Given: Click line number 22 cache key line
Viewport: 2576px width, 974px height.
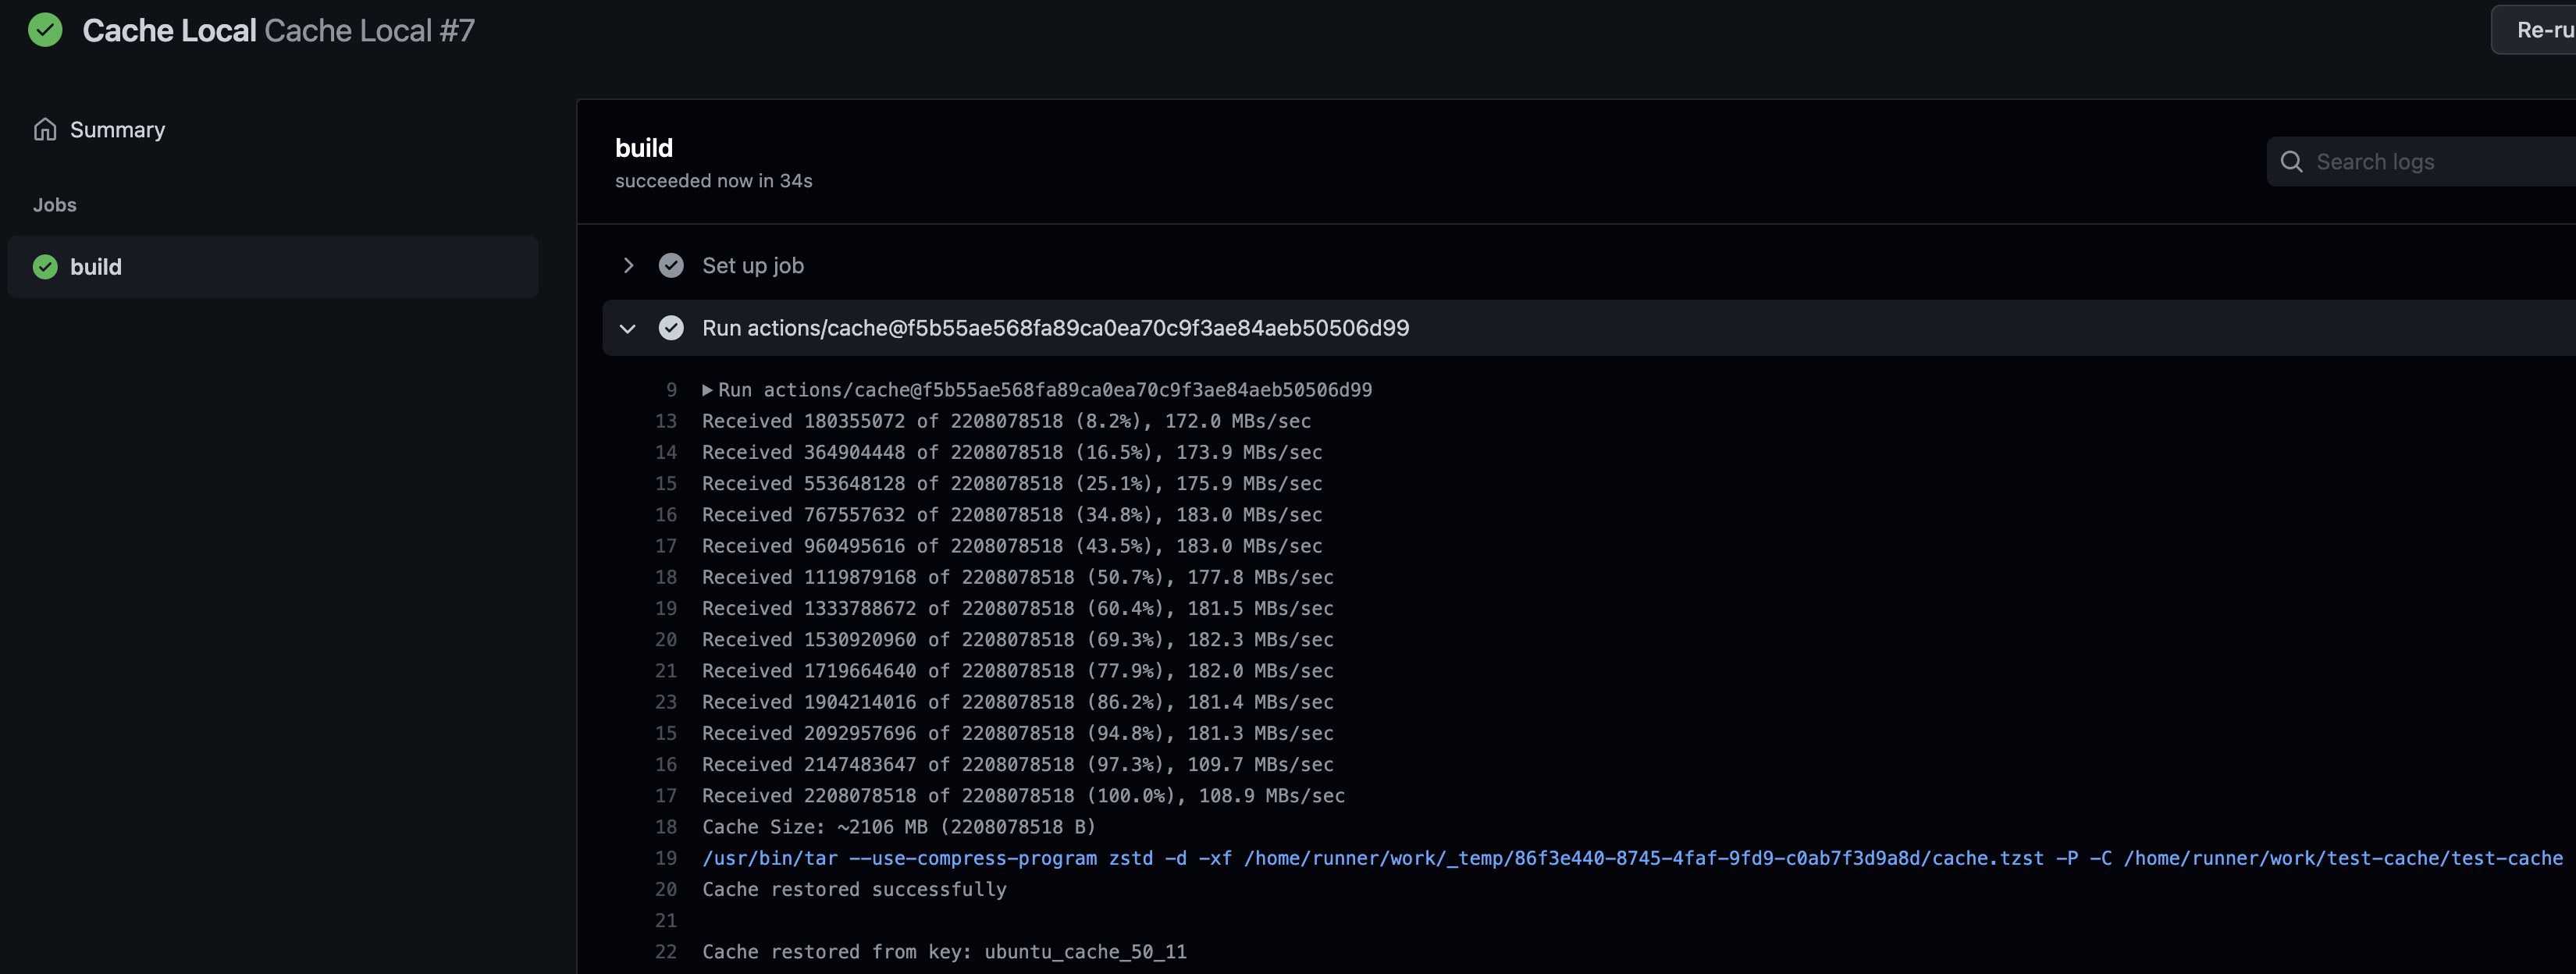Looking at the screenshot, I should coord(666,952).
